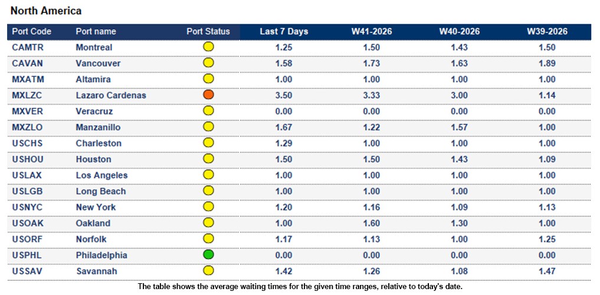Click the W39-2026 column header
Viewport: 600px width, 295px height.
pyautogui.click(x=547, y=31)
